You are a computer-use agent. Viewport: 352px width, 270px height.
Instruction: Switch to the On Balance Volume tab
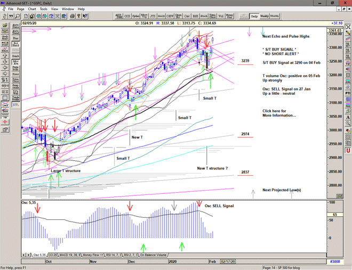coord(153,255)
